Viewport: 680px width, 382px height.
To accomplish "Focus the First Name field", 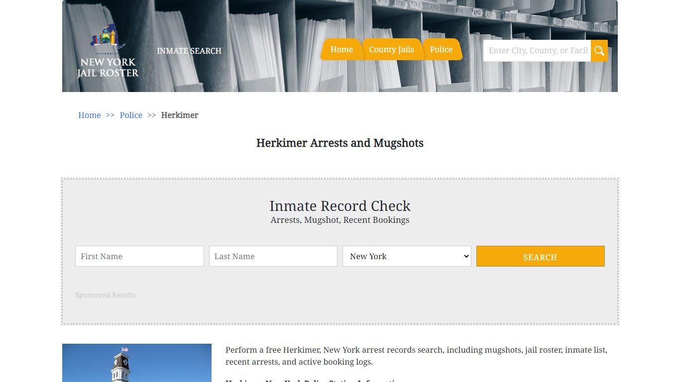I will click(x=139, y=256).
